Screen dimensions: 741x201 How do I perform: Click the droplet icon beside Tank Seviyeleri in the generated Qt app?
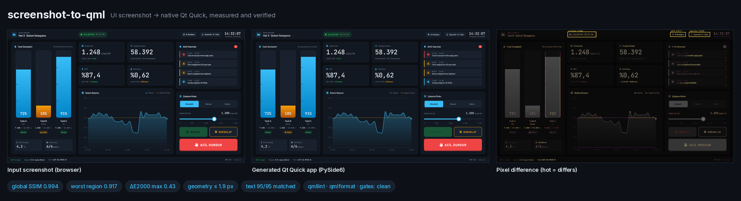click(x=260, y=47)
